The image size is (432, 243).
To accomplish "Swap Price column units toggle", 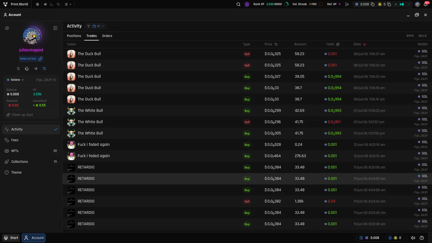I will click(x=276, y=44).
